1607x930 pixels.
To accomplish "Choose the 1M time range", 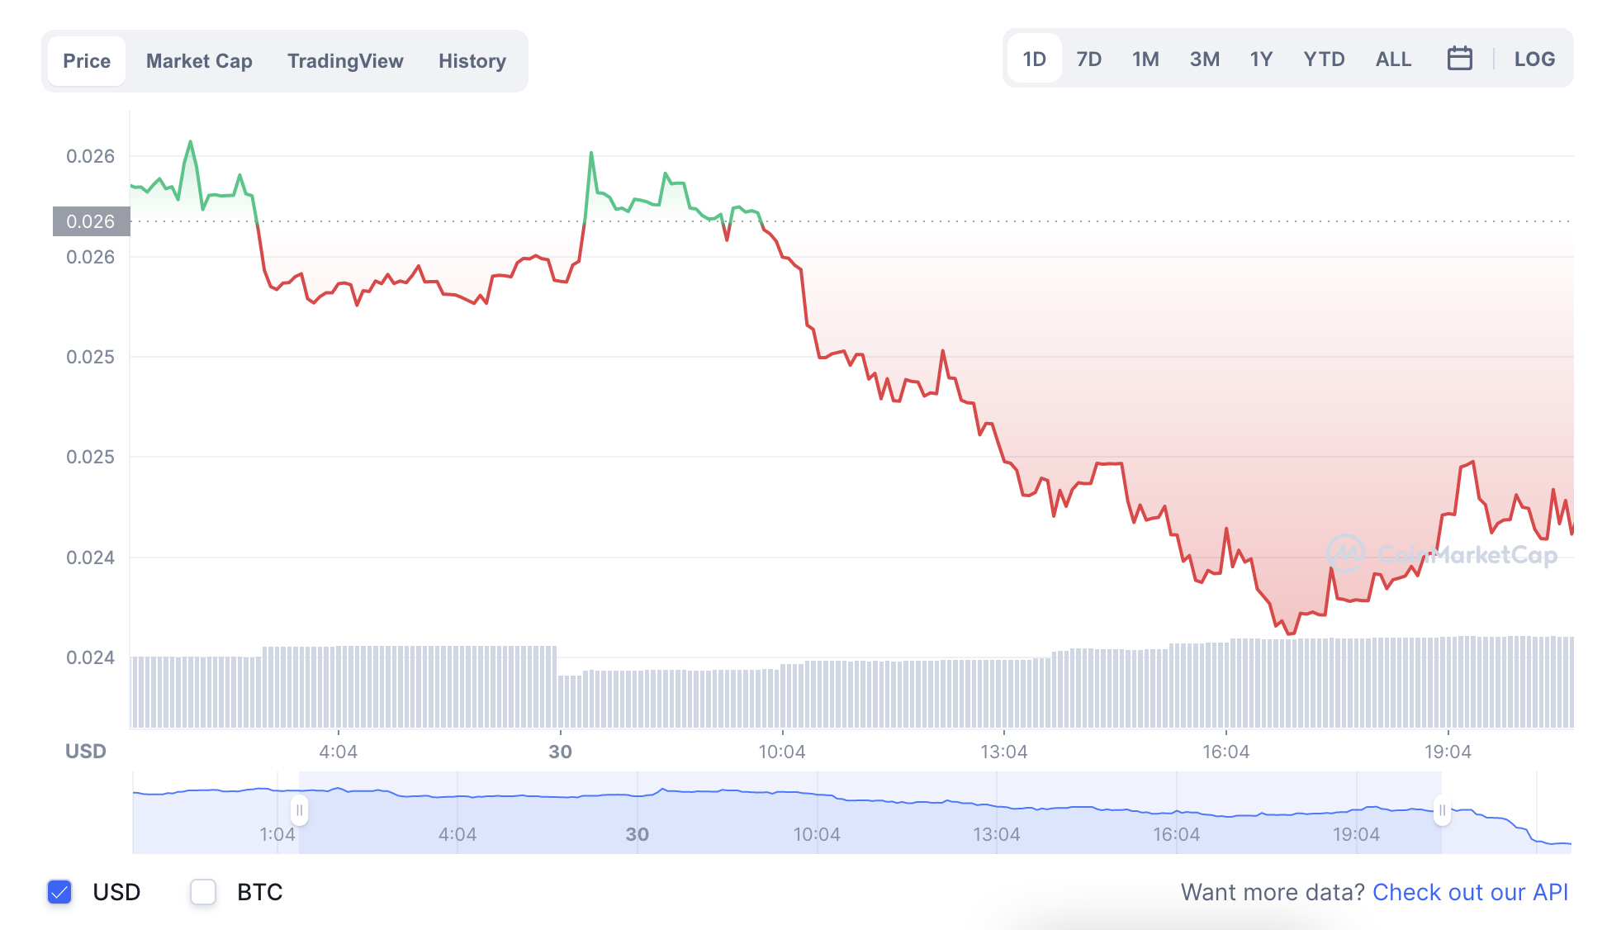I will [x=1145, y=59].
